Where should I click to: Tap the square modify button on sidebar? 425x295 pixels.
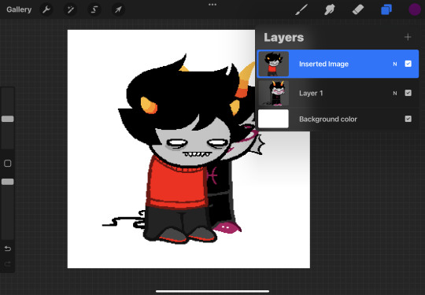(8, 164)
